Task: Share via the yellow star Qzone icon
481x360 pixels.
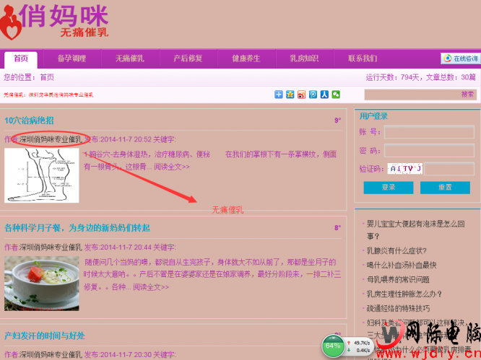Action: pos(290,95)
